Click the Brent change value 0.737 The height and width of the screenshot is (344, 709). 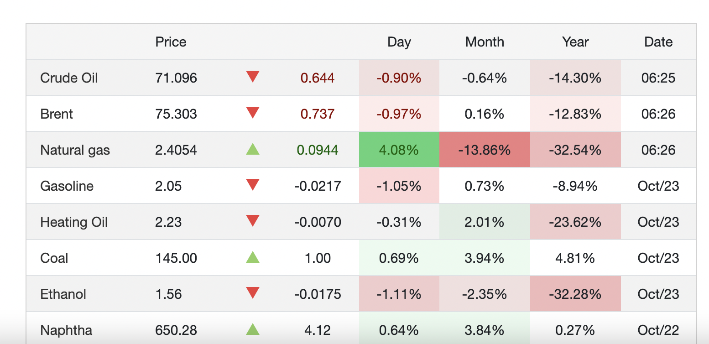click(x=318, y=114)
